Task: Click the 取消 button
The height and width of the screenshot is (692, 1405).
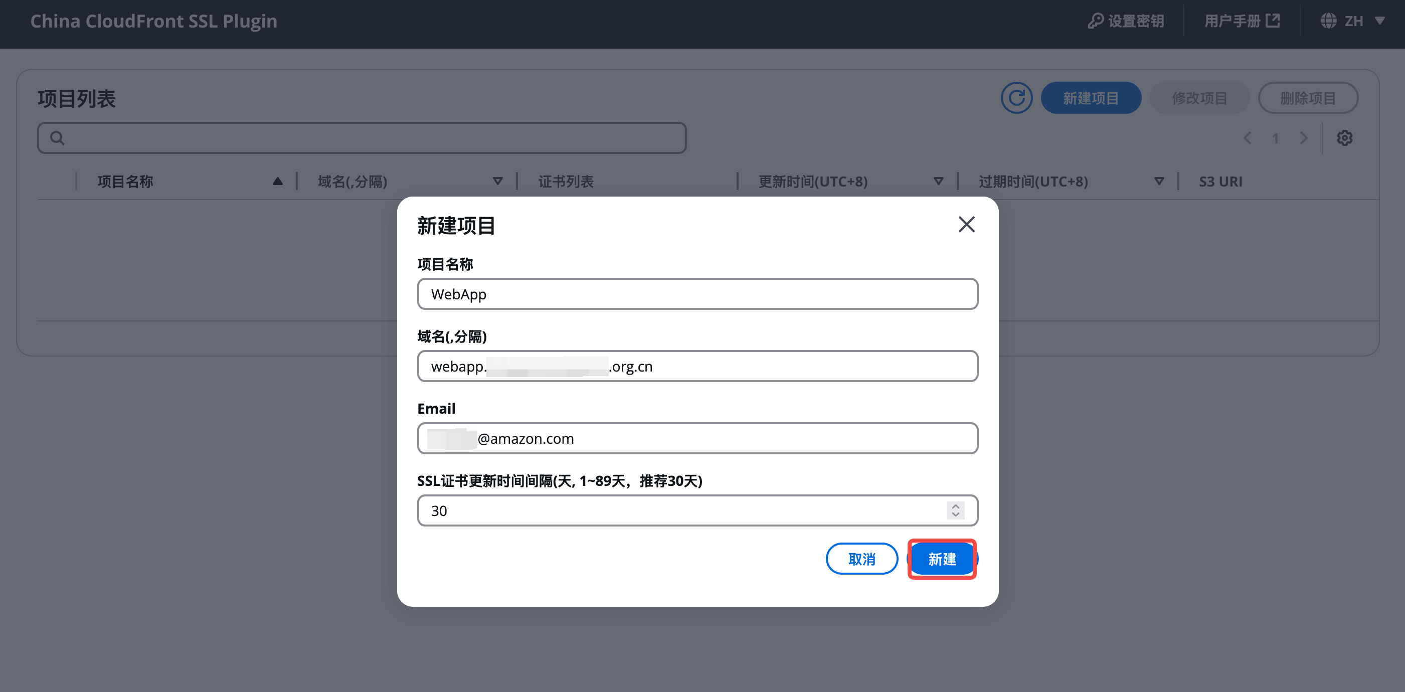Action: tap(861, 559)
